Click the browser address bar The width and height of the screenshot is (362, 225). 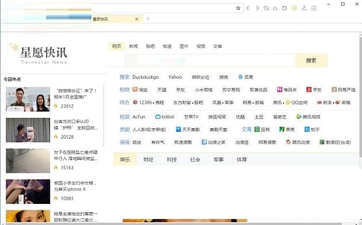tap(163, 8)
